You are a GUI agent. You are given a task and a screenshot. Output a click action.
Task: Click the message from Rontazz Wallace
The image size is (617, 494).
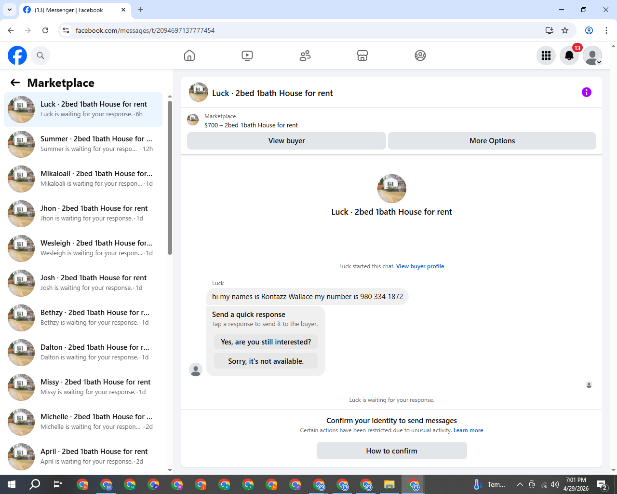pyautogui.click(x=308, y=297)
